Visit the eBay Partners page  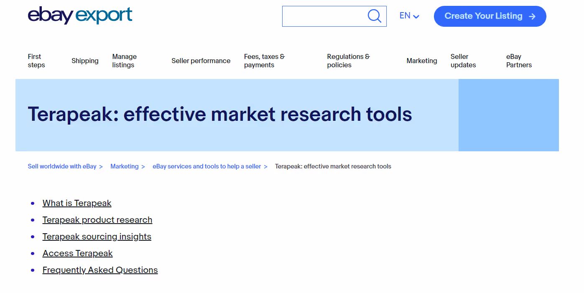[518, 61]
